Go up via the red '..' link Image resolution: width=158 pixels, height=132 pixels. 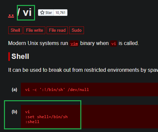11,16
